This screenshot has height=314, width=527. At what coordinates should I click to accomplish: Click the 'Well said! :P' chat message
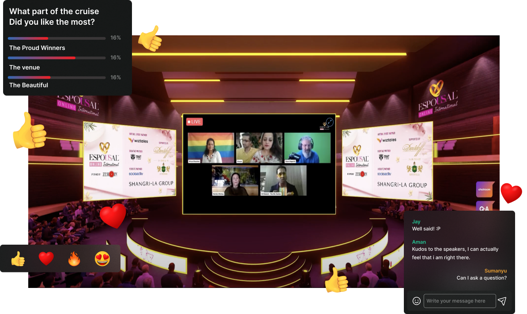tap(426, 229)
